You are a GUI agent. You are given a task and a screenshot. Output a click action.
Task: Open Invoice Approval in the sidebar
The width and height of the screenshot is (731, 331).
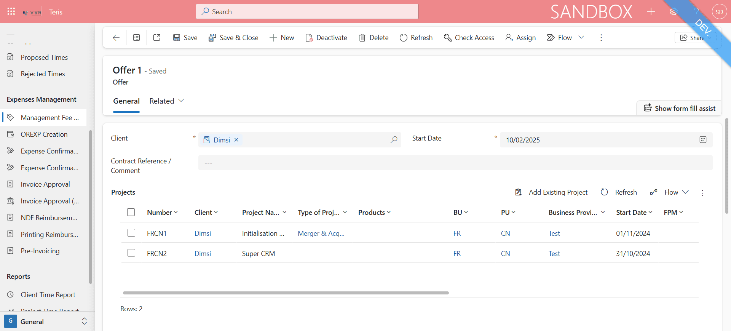coord(45,184)
